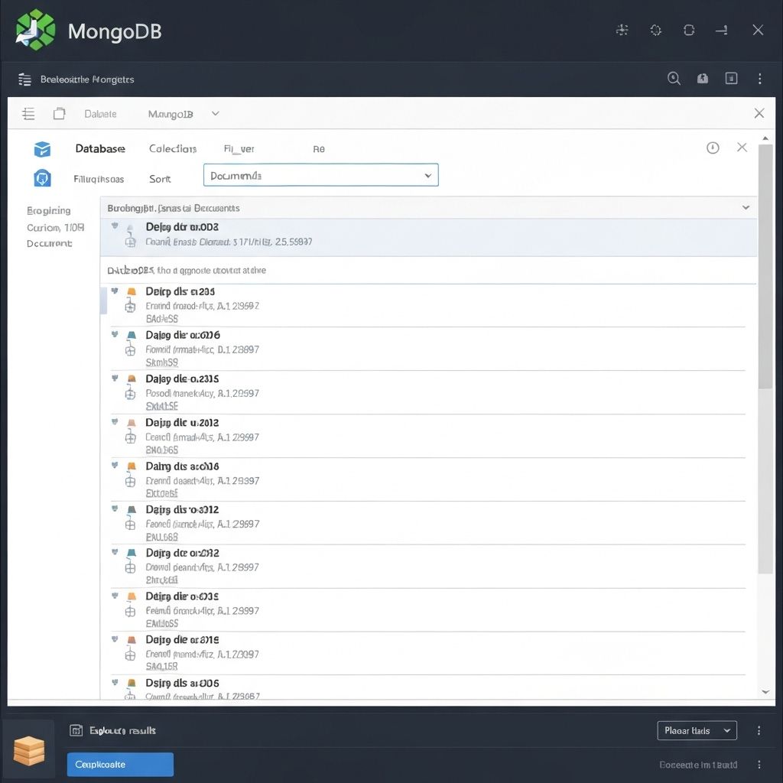The image size is (783, 783).
Task: Click the blue database cube icon beside Database
Action: coord(42,149)
